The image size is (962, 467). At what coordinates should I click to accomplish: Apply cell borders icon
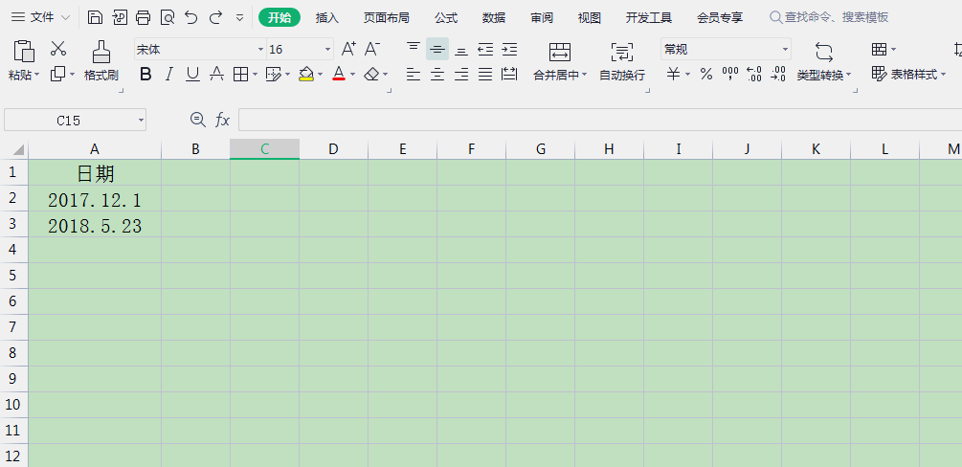(x=241, y=75)
